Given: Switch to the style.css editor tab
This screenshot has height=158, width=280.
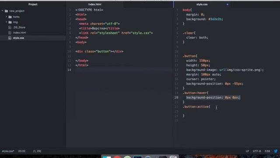Looking at the screenshot, I should tap(202, 4).
